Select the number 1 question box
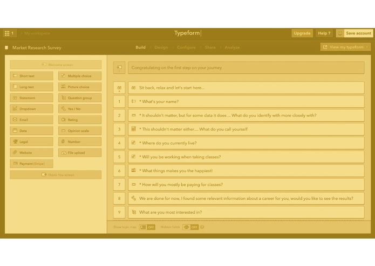Screen dimensions: 375x266 pyautogui.click(x=119, y=102)
